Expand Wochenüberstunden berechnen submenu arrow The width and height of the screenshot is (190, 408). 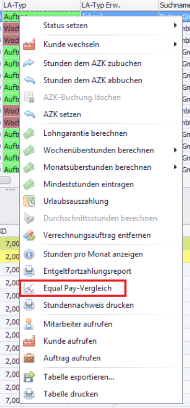click(175, 150)
